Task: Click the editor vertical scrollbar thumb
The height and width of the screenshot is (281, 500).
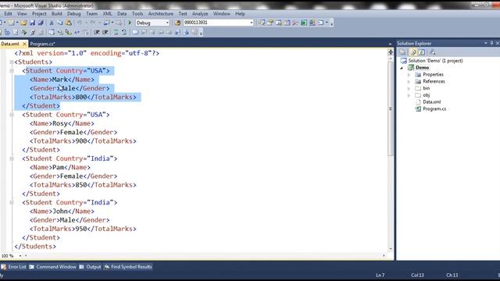Action: coord(391,108)
